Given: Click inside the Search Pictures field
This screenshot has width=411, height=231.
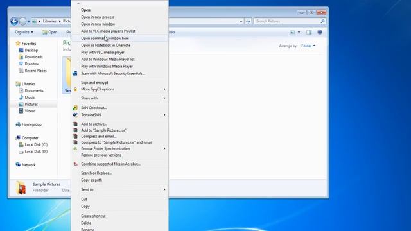Looking at the screenshot, I should click(287, 21).
